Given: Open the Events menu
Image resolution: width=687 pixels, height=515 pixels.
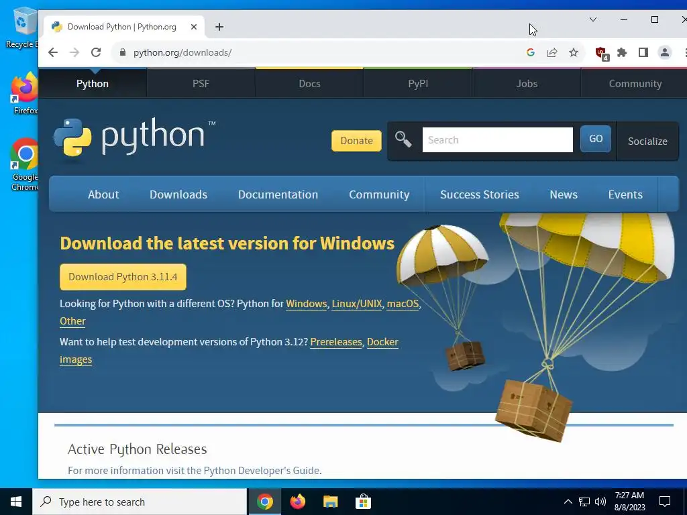Looking at the screenshot, I should [x=625, y=194].
